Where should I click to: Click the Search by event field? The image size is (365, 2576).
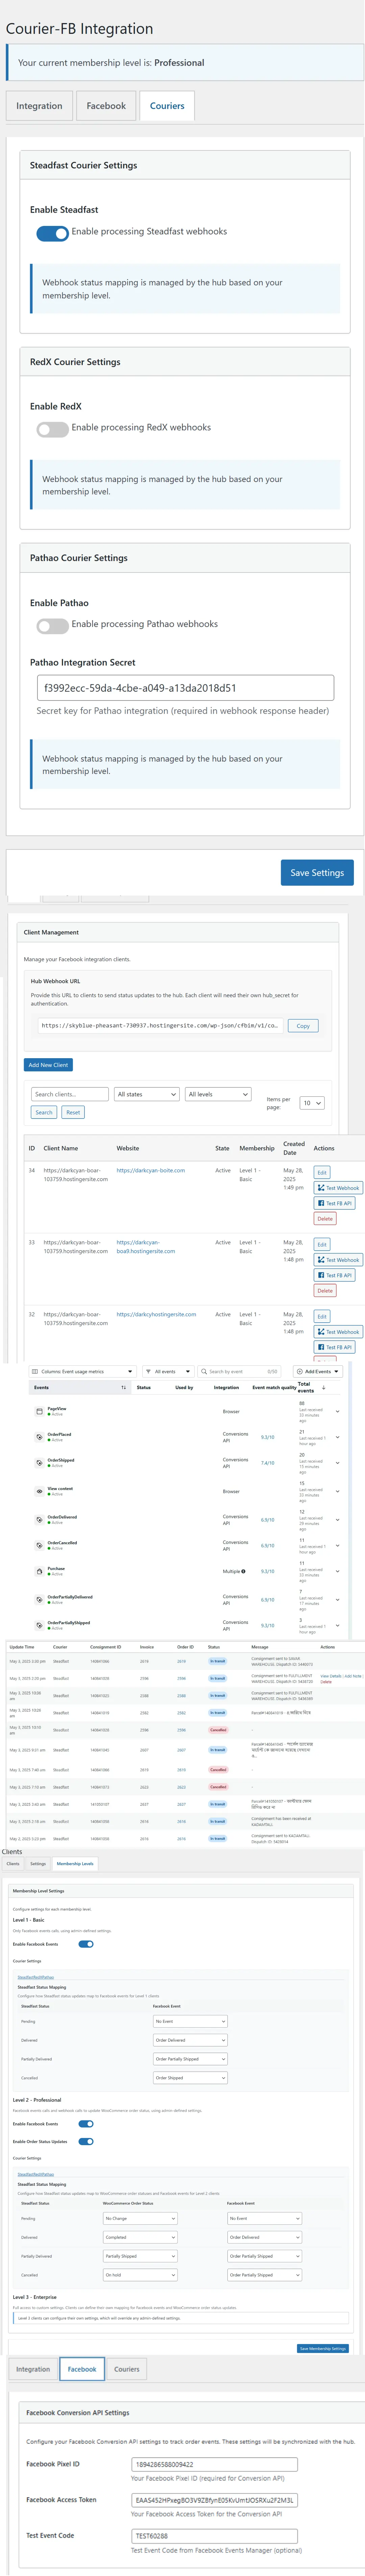239,1372
